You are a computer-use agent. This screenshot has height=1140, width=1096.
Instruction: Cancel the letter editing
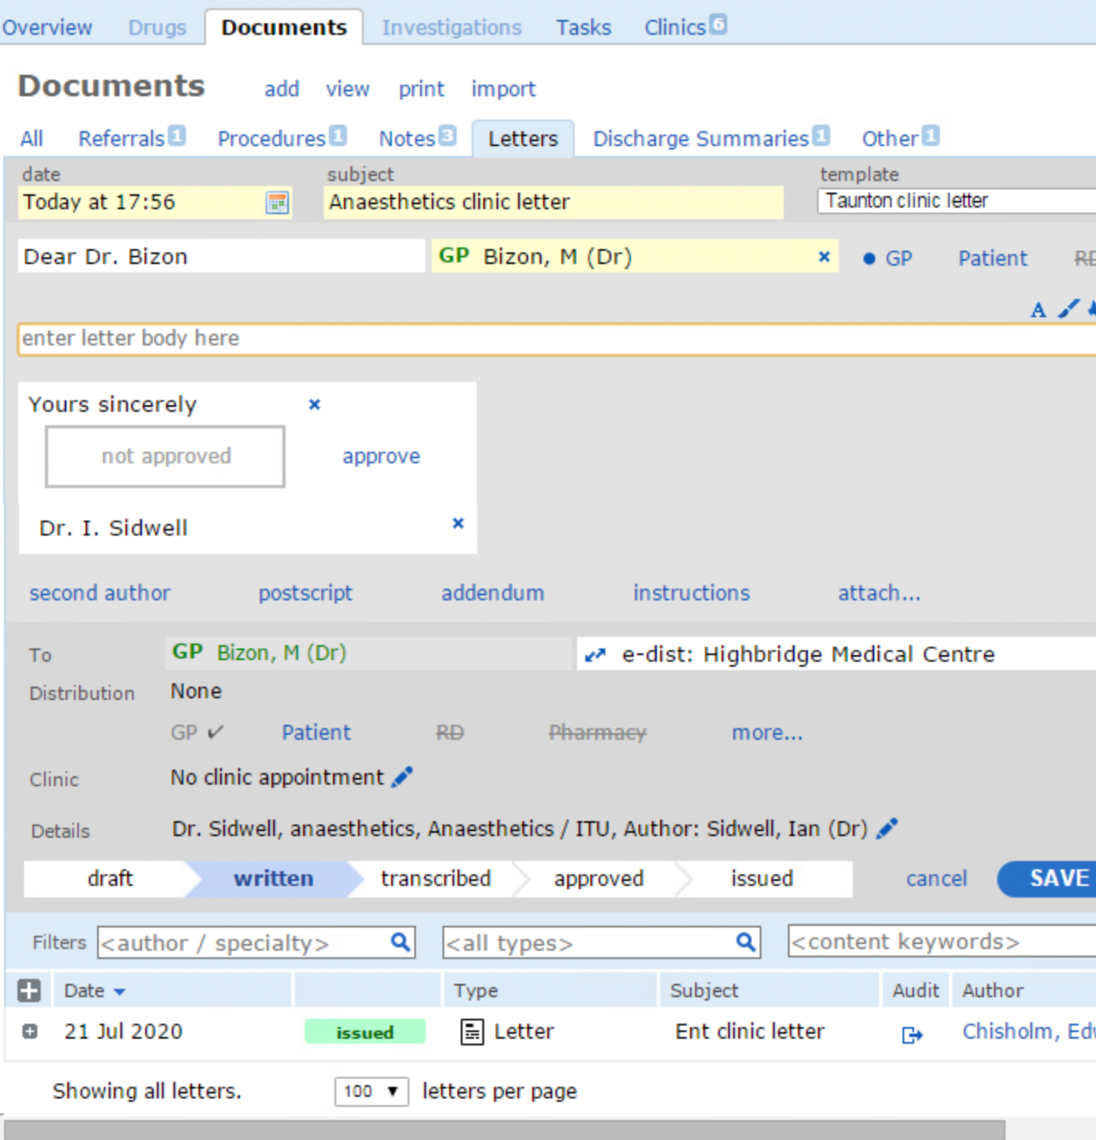pos(936,878)
